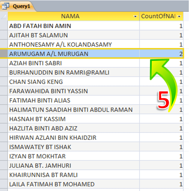Image resolution: width=196 pixels, height=191 pixels.
Task: Select the entire NAMA column by header
Action: pyautogui.click(x=70, y=16)
